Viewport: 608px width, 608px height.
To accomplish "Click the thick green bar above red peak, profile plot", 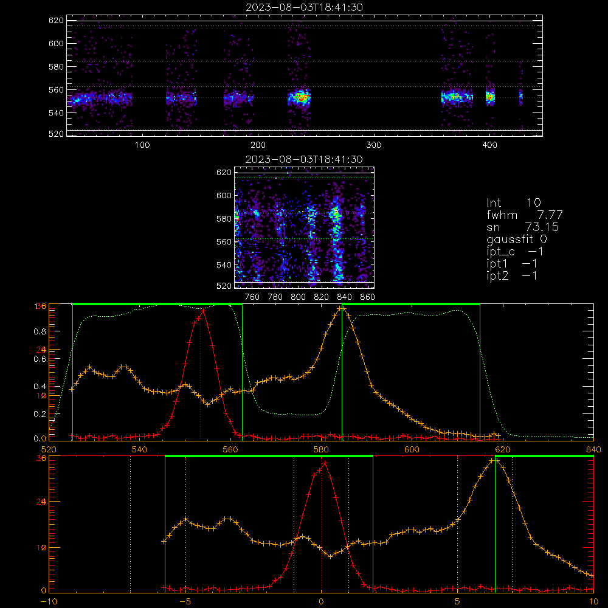I will 157,304.
